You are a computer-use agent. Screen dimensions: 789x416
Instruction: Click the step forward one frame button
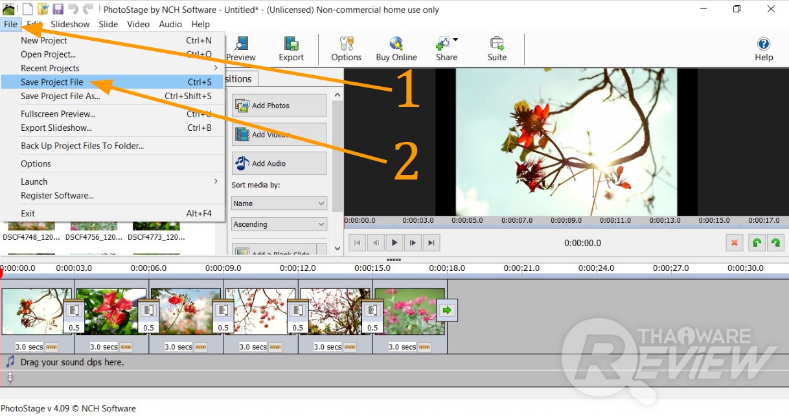pyautogui.click(x=413, y=243)
